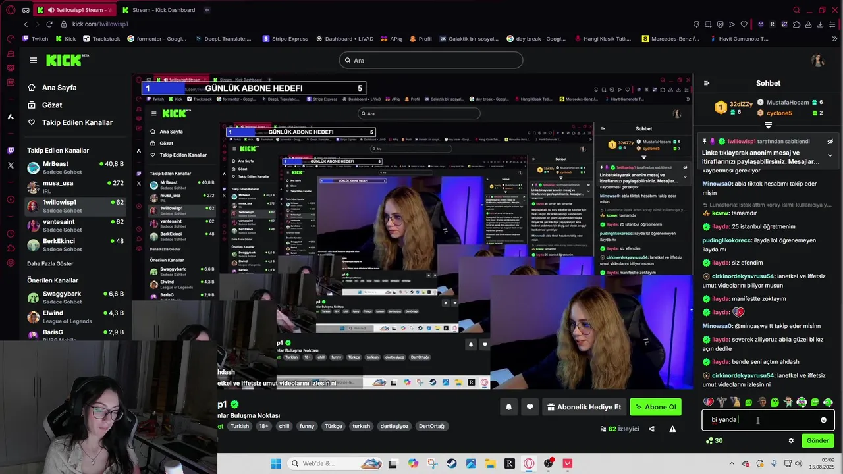This screenshot has width=843, height=474.
Task: Send message with Gönder button
Action: pyautogui.click(x=817, y=440)
